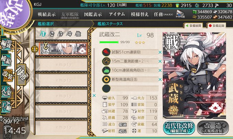Click the 新型高温高圧缶 boiler equipment icon
233x139 pixels.
(106, 79)
